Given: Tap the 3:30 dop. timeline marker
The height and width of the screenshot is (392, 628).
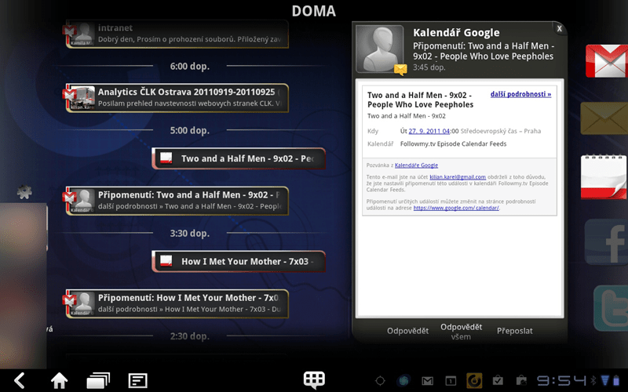Looking at the screenshot, I should (x=189, y=233).
